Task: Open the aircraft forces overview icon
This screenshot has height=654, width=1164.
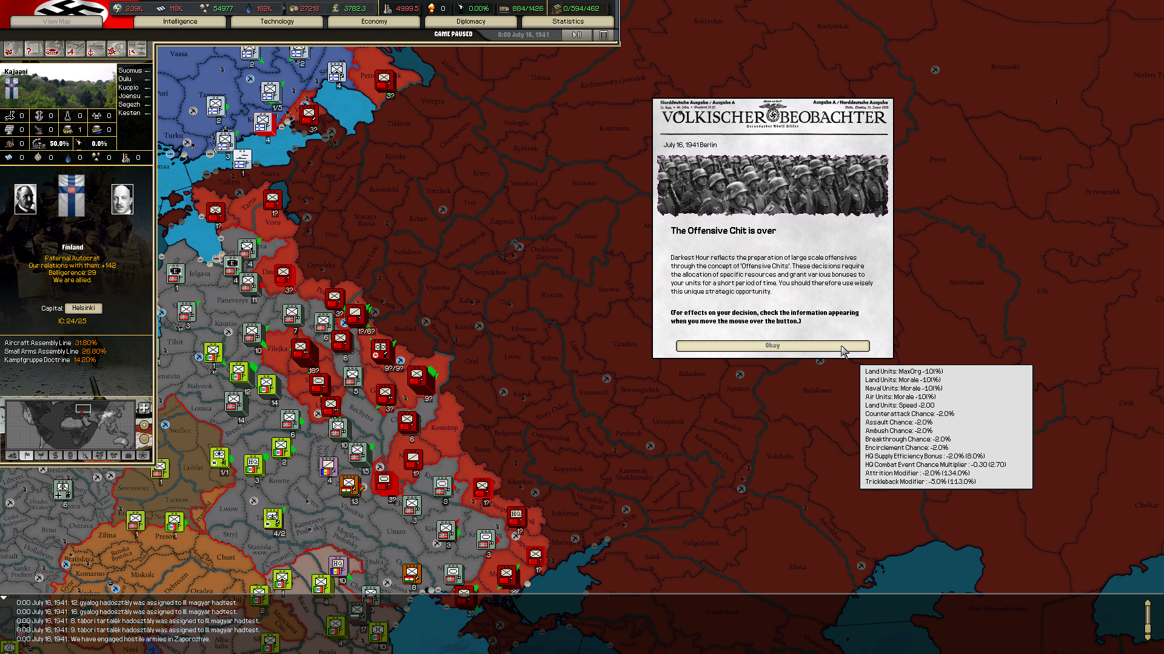Action: click(75, 49)
